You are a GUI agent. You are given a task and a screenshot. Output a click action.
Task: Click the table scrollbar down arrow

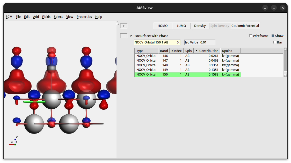click(285, 76)
